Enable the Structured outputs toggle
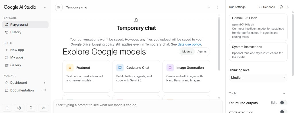The height and width of the screenshot is (113, 294). [x=283, y=103]
